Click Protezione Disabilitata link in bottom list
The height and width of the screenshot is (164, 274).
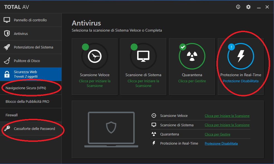click(x=221, y=143)
